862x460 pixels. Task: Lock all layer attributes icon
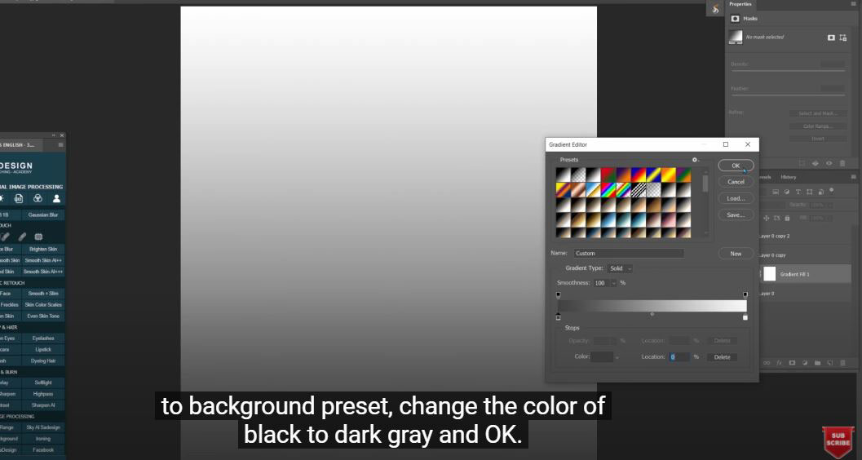pos(787,219)
